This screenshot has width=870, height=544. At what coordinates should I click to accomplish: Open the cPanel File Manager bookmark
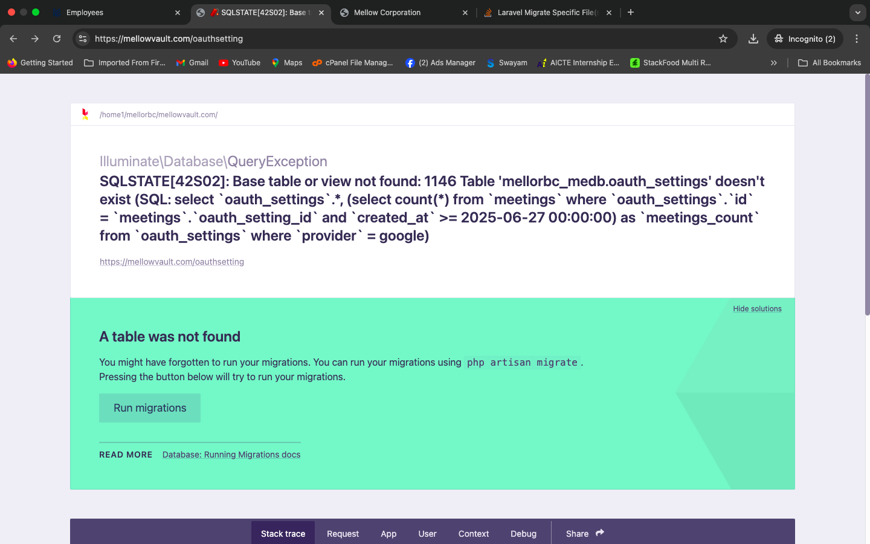[353, 63]
